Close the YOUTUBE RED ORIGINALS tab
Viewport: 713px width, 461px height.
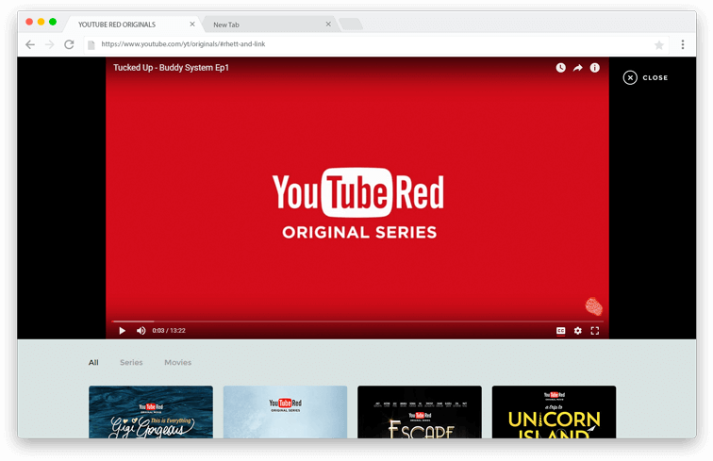[192, 25]
